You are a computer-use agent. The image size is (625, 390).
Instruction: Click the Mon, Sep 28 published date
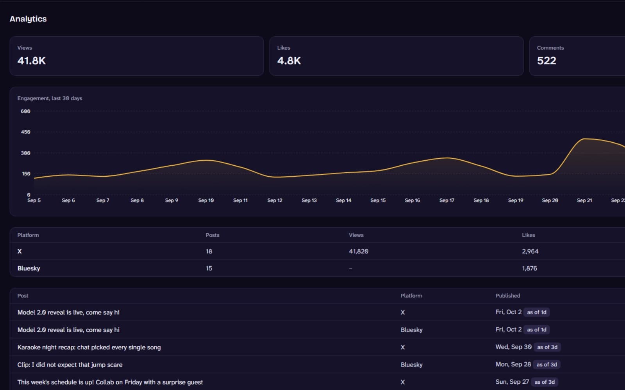[513, 364]
